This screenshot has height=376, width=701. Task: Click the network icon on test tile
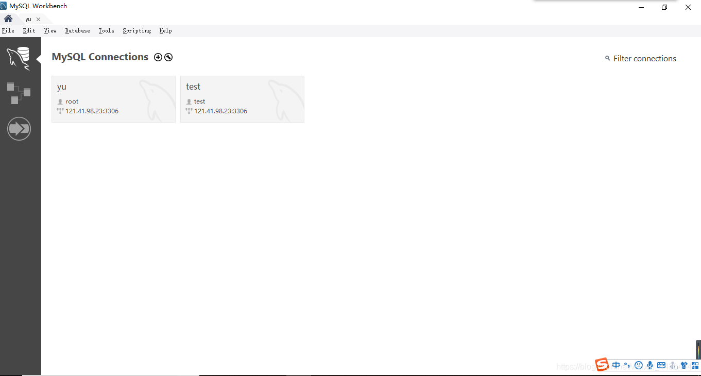pyautogui.click(x=189, y=111)
